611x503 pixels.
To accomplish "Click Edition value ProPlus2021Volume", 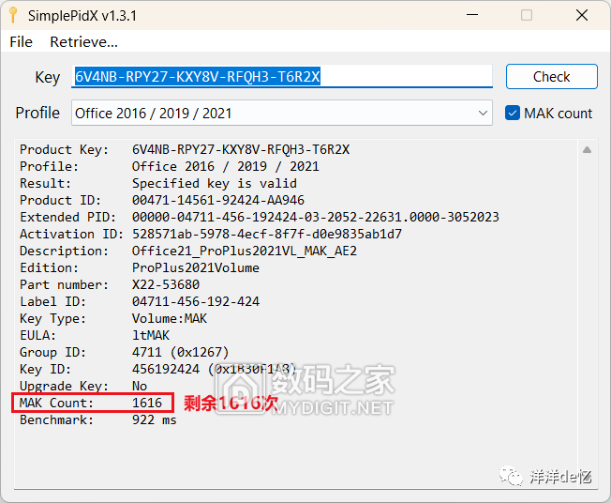I will [x=196, y=267].
